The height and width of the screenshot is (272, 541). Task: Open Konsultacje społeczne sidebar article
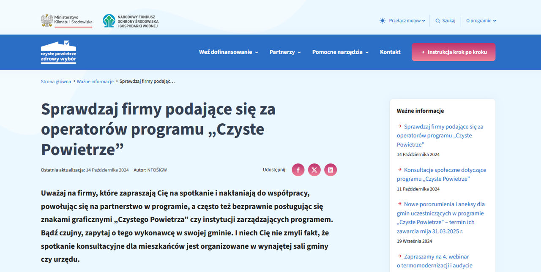(442, 174)
